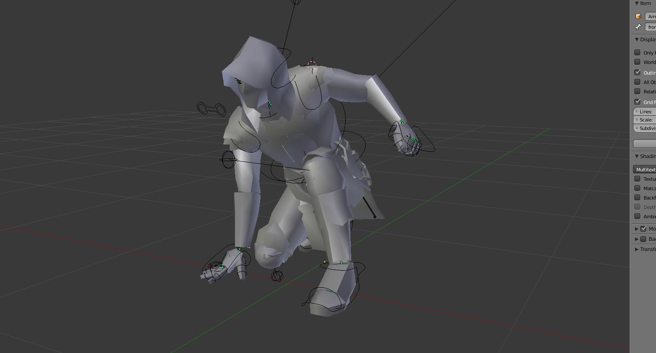
Task: Enable the Only Render checkbox
Action: (x=637, y=52)
